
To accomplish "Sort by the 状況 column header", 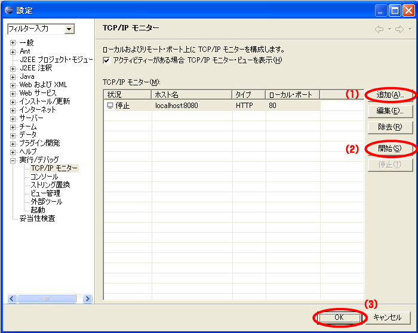I will 128,95.
